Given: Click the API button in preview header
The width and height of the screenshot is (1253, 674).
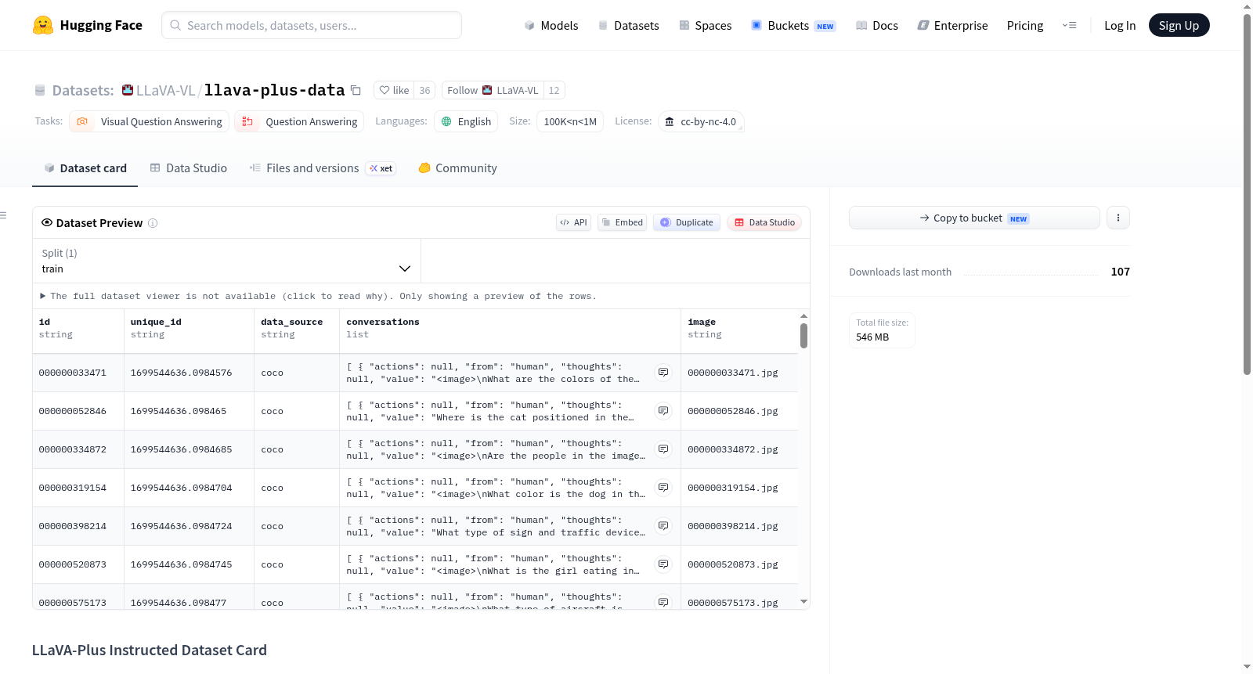Looking at the screenshot, I should 573,222.
